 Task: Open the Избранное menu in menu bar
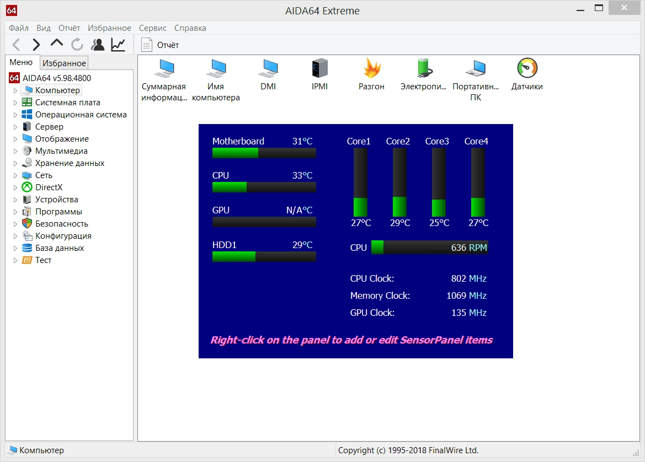(109, 28)
